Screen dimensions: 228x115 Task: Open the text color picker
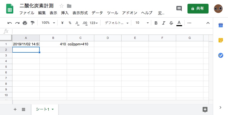179,23
